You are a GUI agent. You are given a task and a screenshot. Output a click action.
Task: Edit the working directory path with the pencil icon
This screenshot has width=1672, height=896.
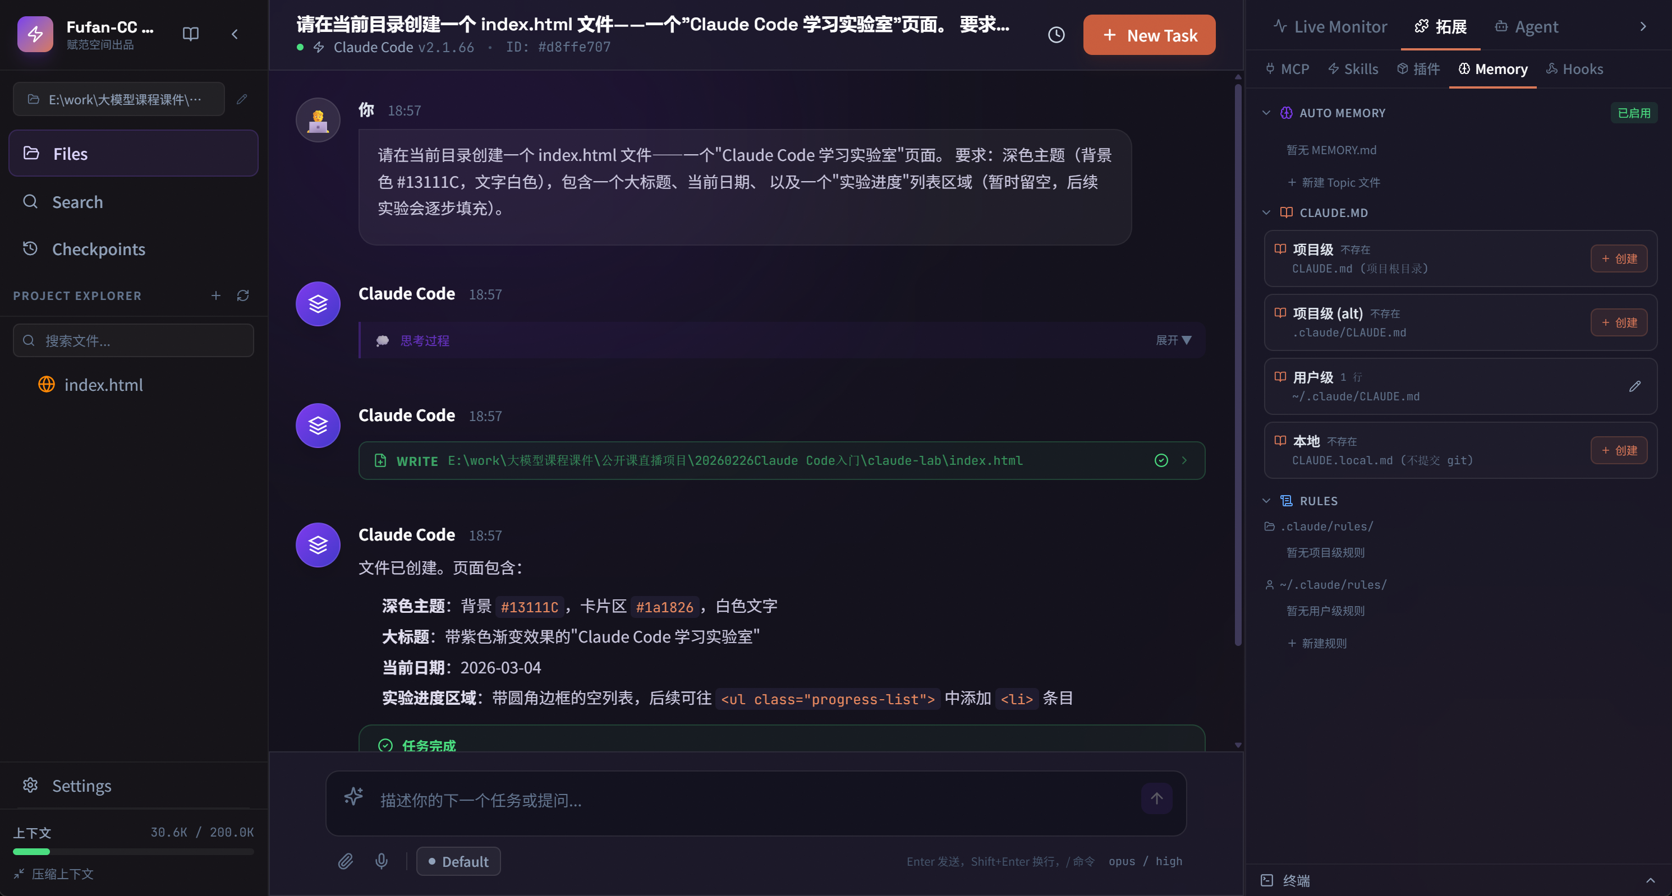click(242, 99)
